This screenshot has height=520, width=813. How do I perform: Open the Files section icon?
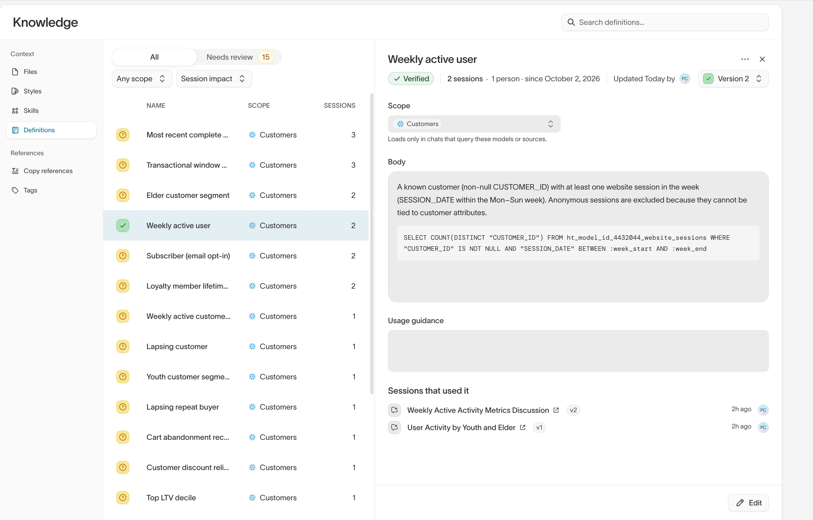pyautogui.click(x=15, y=72)
